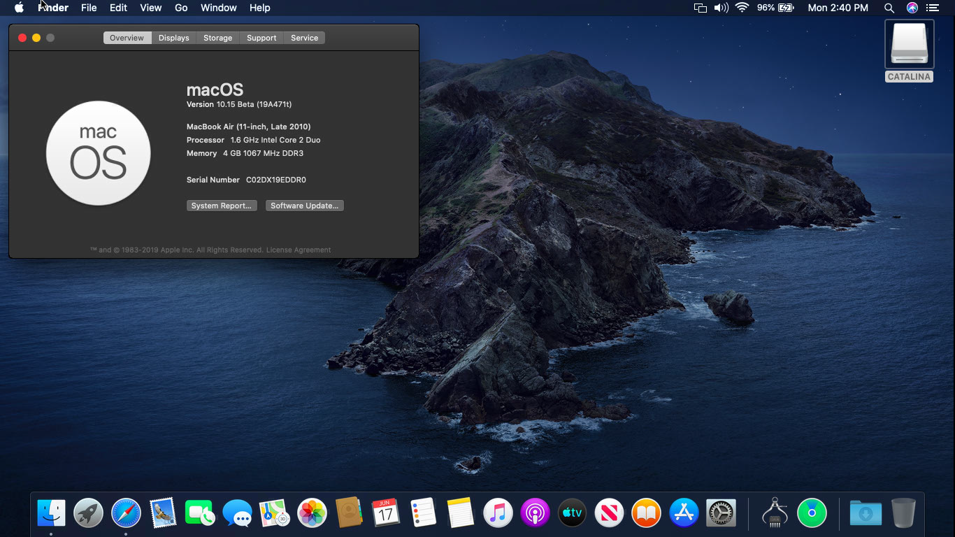Switch to the Storage tab

pyautogui.click(x=217, y=38)
